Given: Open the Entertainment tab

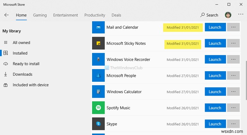Looking at the screenshot, I should coord(66,15).
